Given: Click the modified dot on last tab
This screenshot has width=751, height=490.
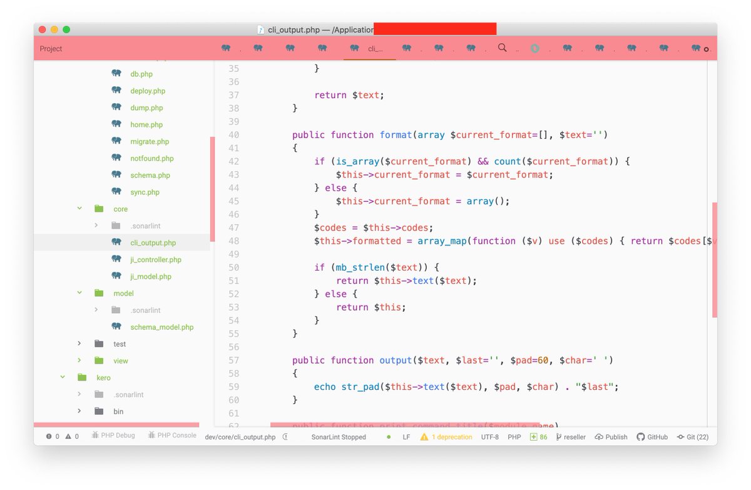Looking at the screenshot, I should pos(707,49).
